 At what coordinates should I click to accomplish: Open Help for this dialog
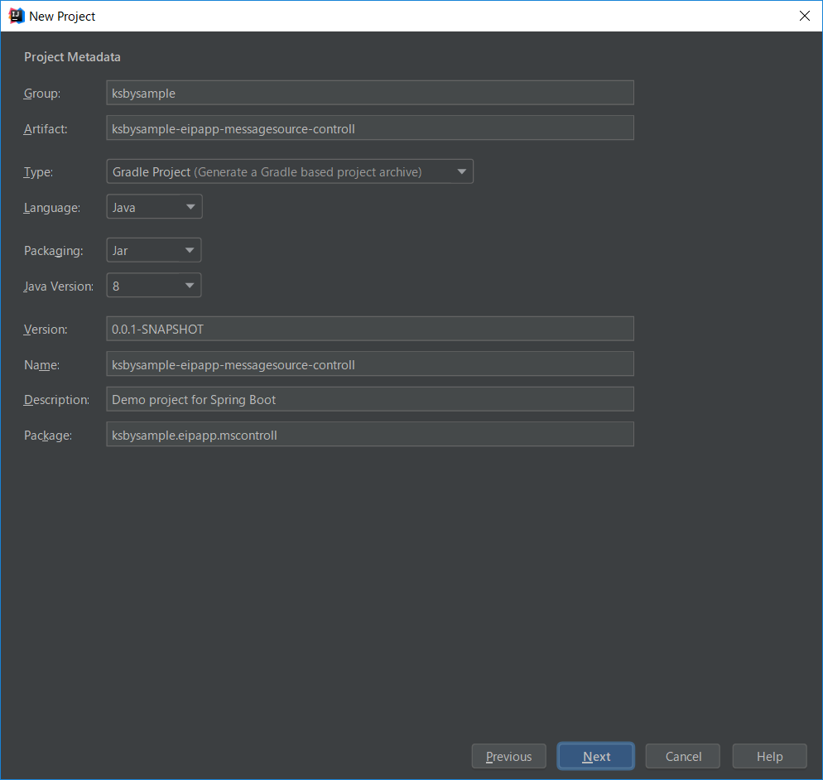(x=769, y=756)
